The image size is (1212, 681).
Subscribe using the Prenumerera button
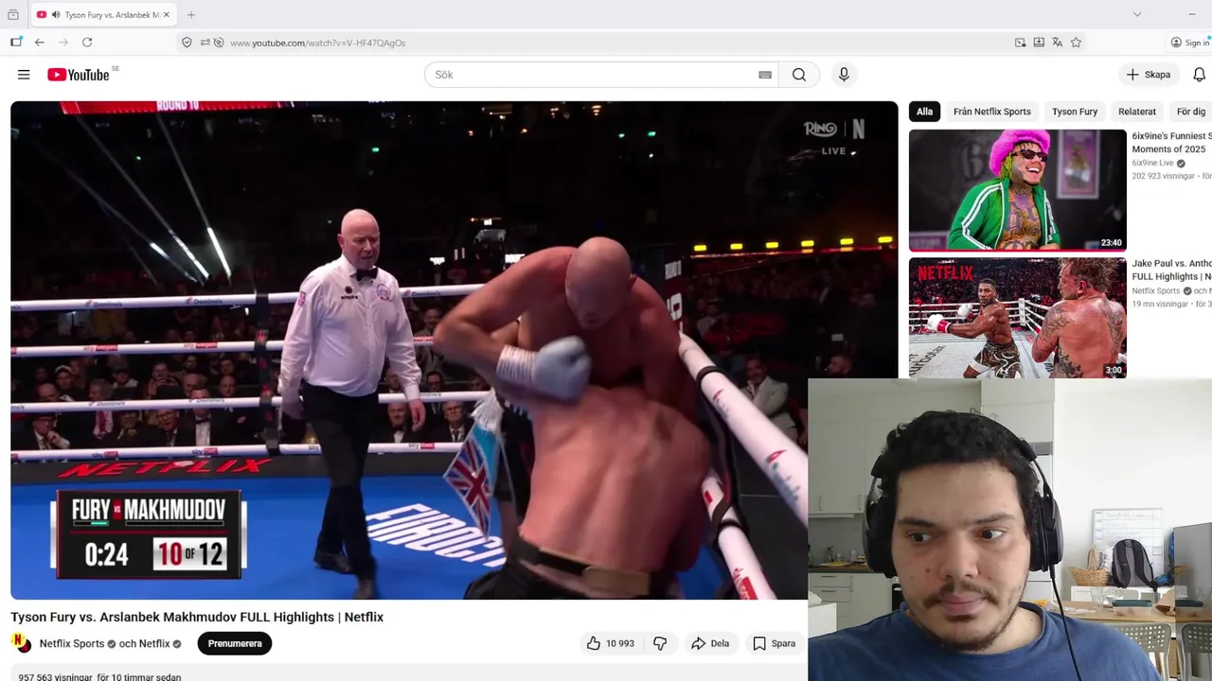click(x=235, y=643)
